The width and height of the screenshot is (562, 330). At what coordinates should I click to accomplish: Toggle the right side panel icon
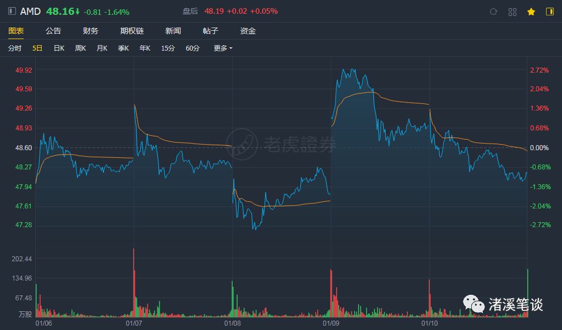point(549,12)
